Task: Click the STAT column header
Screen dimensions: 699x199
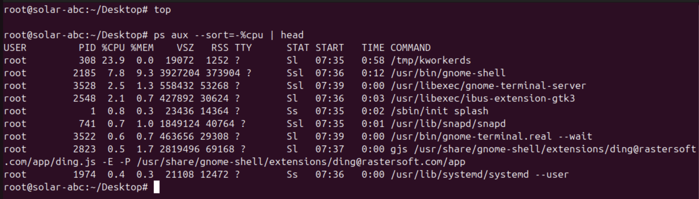Action: click(x=298, y=48)
